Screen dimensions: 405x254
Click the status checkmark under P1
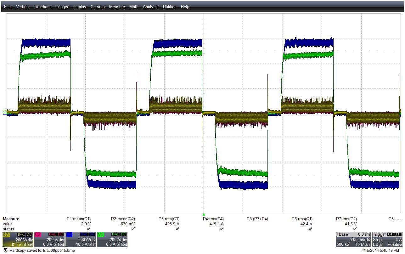88,229
